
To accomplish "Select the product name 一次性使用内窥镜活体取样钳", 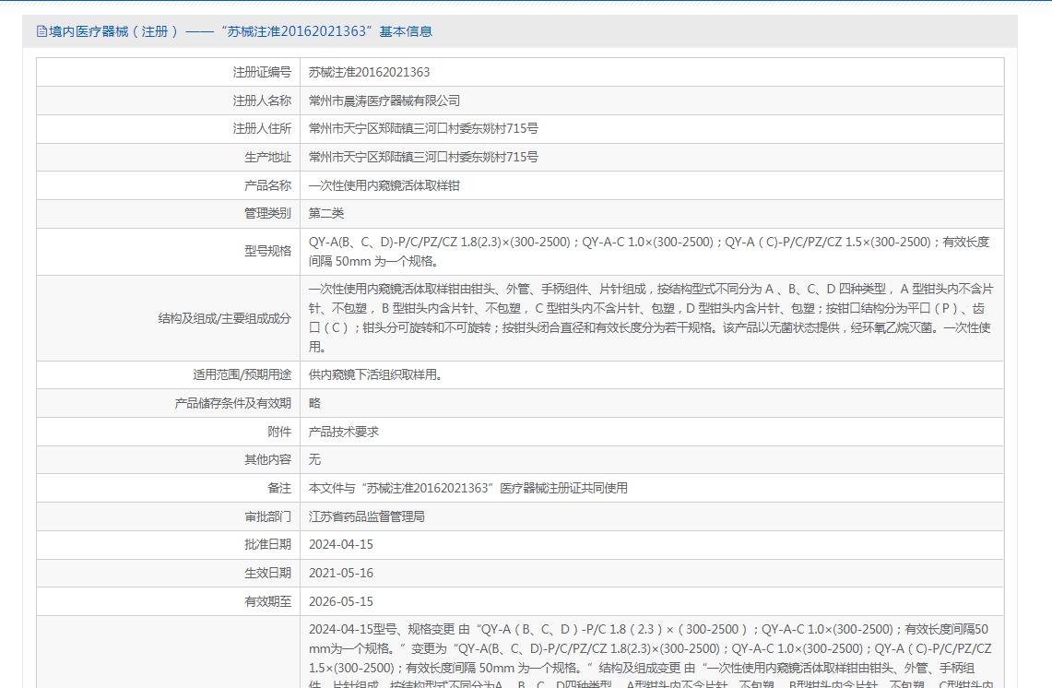I will (x=384, y=186).
